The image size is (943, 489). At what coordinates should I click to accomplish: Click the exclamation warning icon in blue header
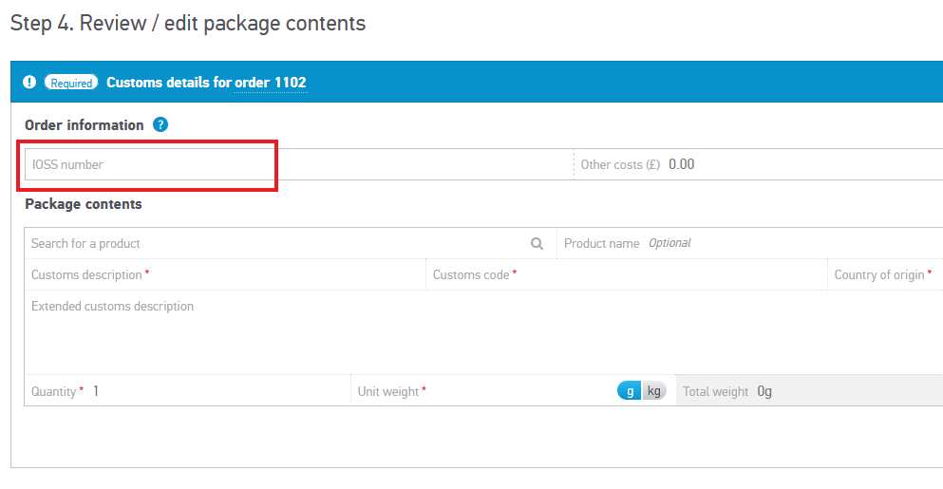(x=29, y=83)
